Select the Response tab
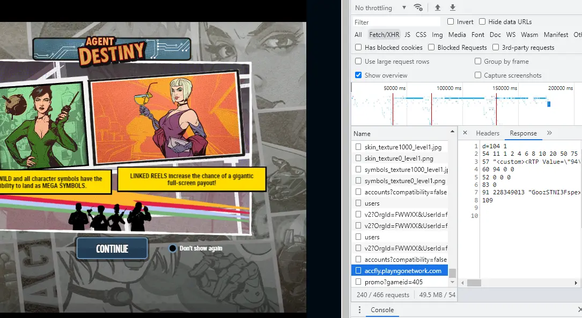 click(x=523, y=133)
